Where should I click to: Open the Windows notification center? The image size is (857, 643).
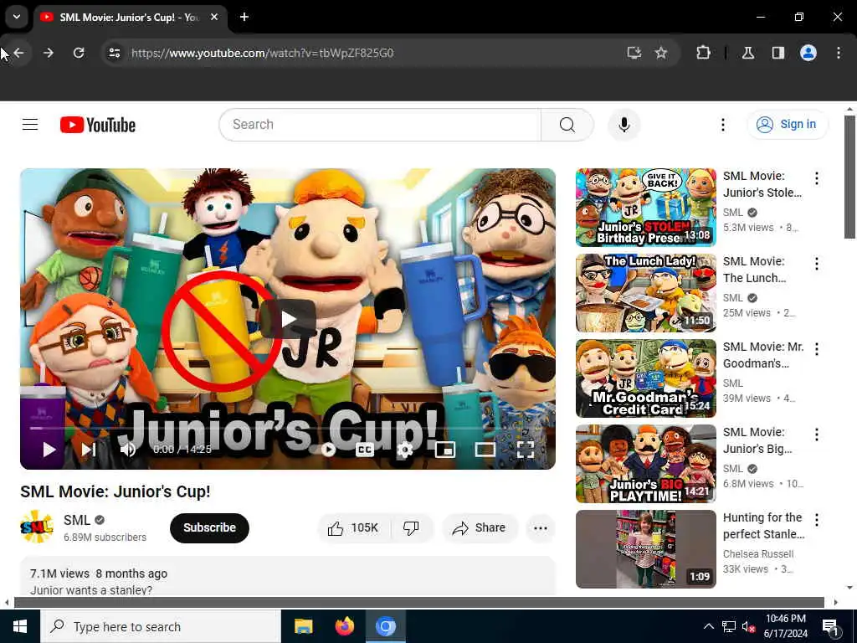tap(830, 626)
